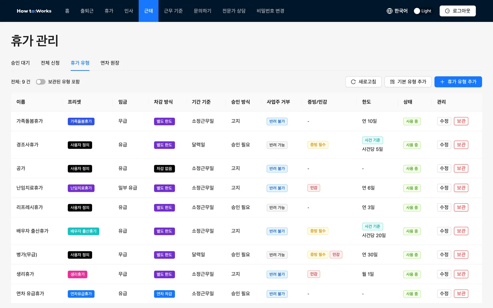Open the 휴가 nav menu item
493x308 pixels.
pos(109,11)
